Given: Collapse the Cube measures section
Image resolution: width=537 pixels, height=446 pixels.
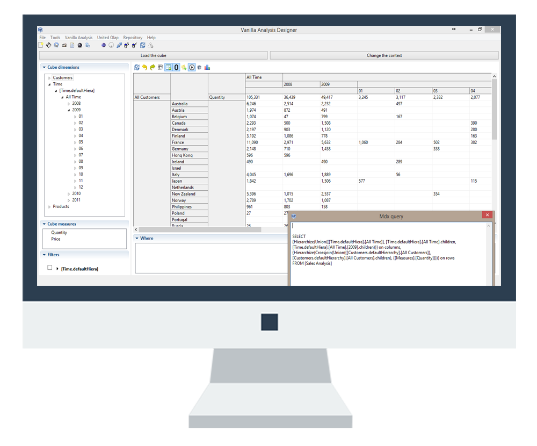Looking at the screenshot, I should tap(44, 224).
